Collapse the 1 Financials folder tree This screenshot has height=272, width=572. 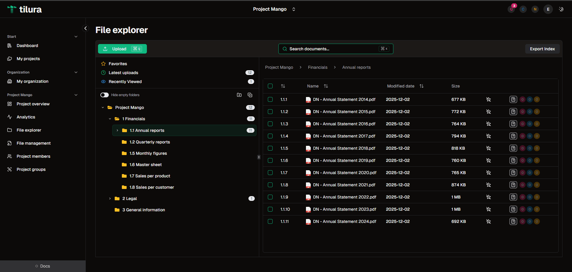tap(110, 119)
